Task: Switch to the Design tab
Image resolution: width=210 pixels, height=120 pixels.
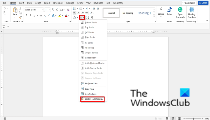Action: (38, 3)
